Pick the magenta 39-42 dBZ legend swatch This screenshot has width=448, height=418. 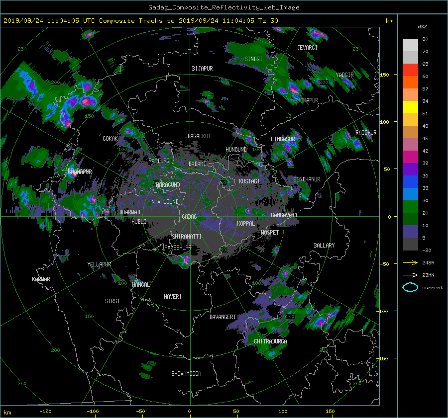410,157
